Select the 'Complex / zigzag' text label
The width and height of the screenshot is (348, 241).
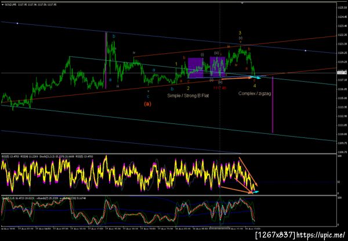(255, 94)
